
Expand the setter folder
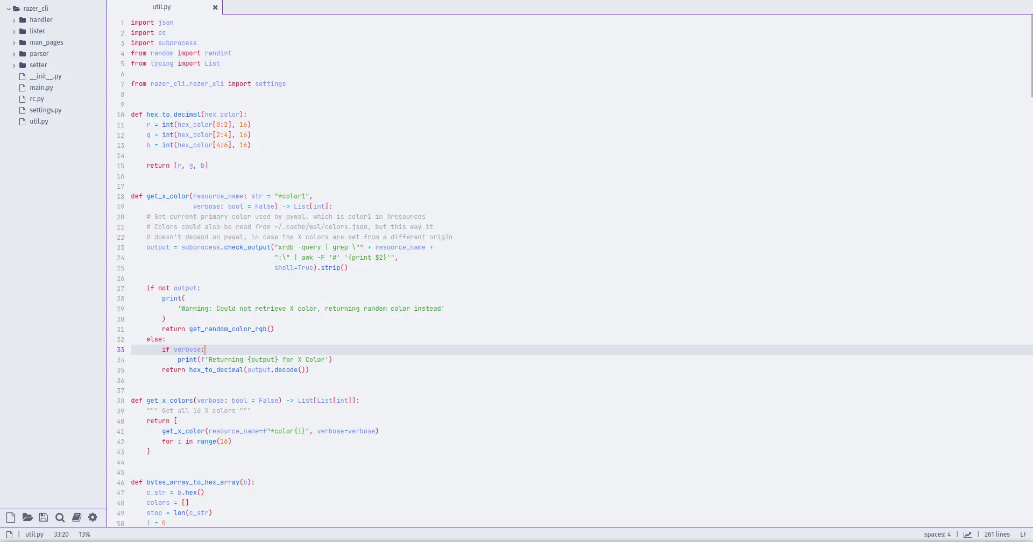click(14, 65)
